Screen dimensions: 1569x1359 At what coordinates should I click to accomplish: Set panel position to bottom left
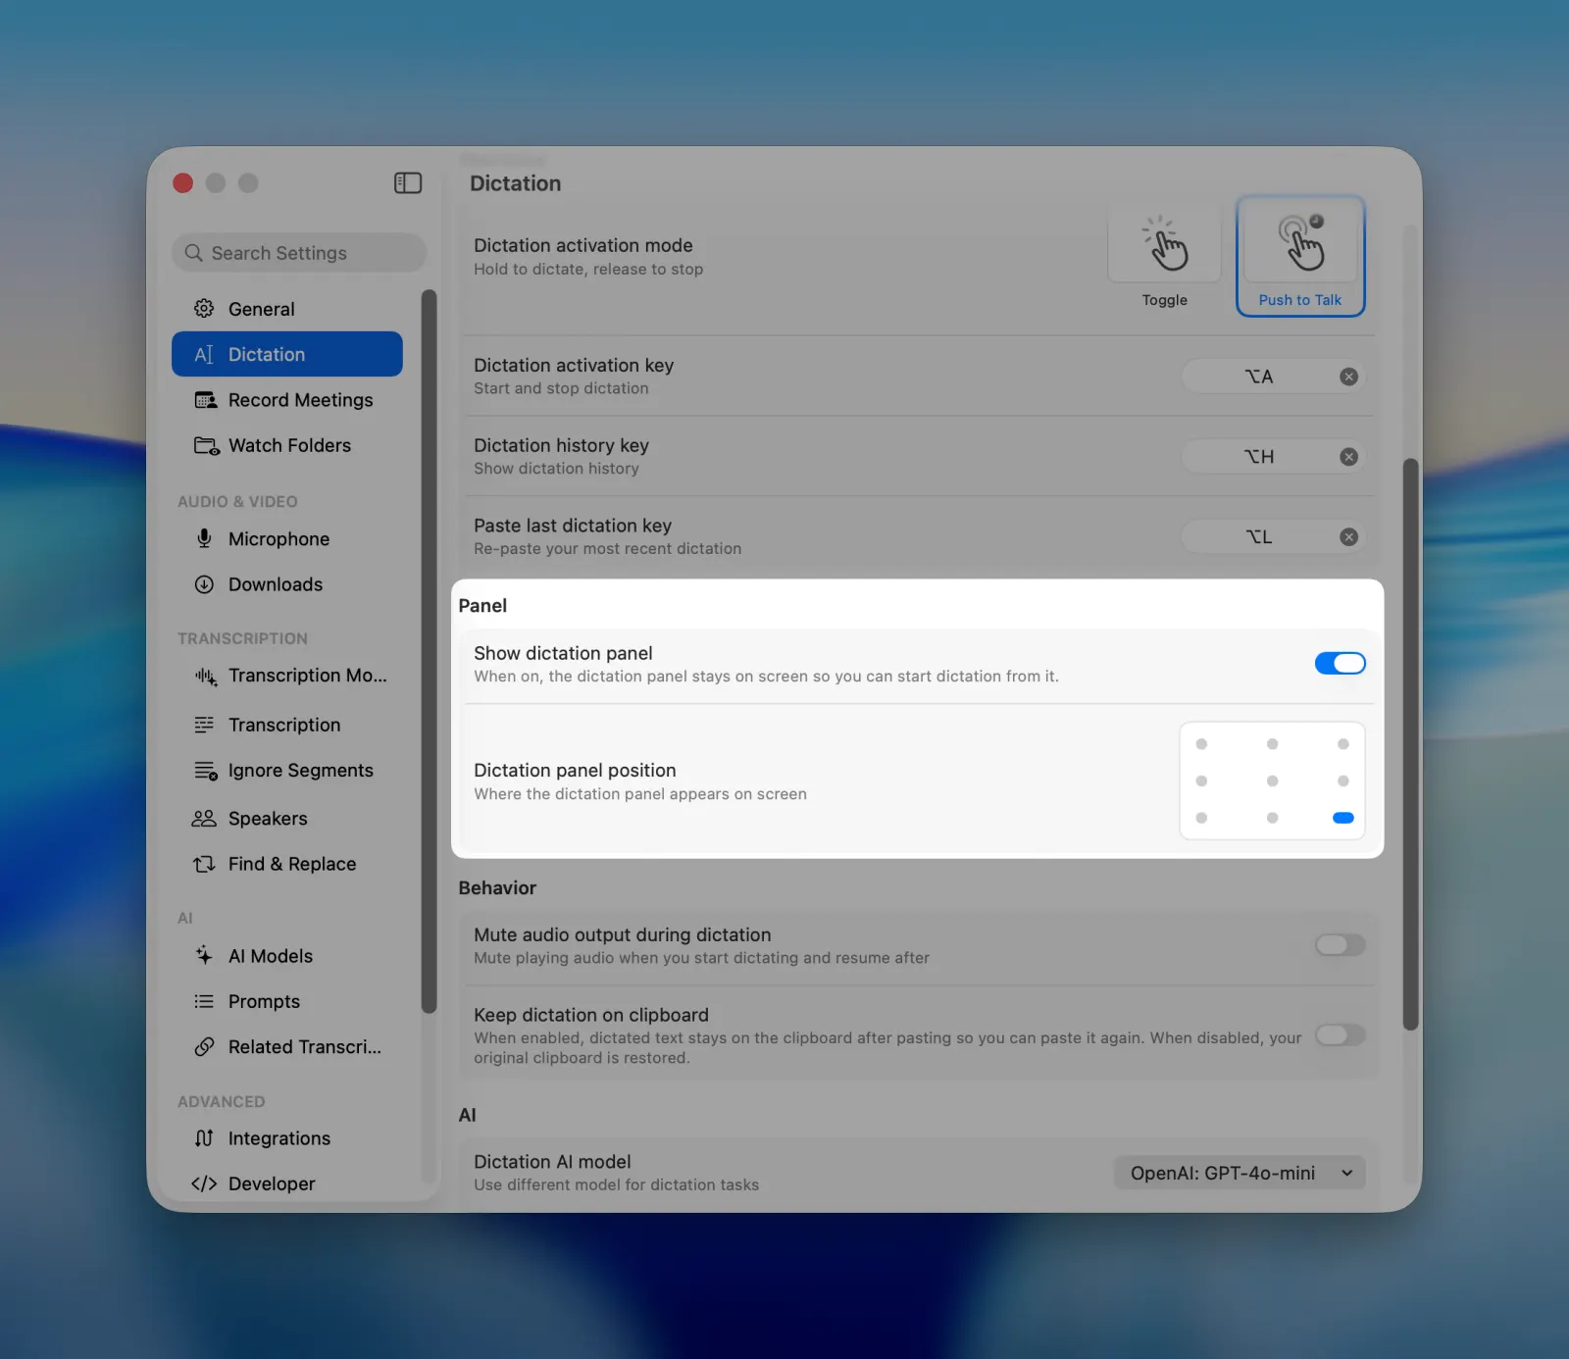click(1201, 818)
